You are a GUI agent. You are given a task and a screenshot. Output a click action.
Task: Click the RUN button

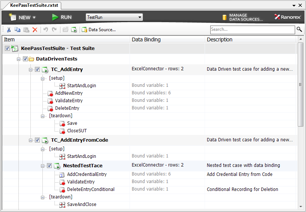(x=62, y=17)
